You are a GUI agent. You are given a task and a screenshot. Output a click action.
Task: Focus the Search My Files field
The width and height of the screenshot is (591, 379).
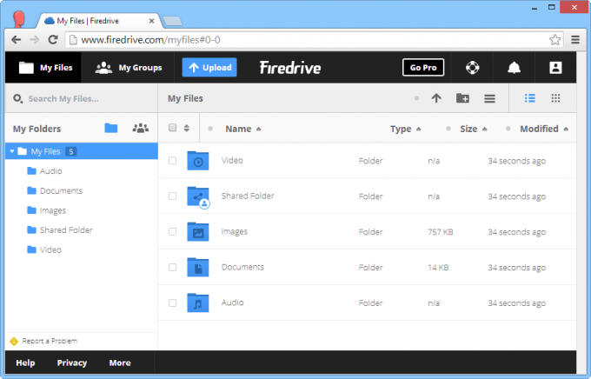coord(82,99)
